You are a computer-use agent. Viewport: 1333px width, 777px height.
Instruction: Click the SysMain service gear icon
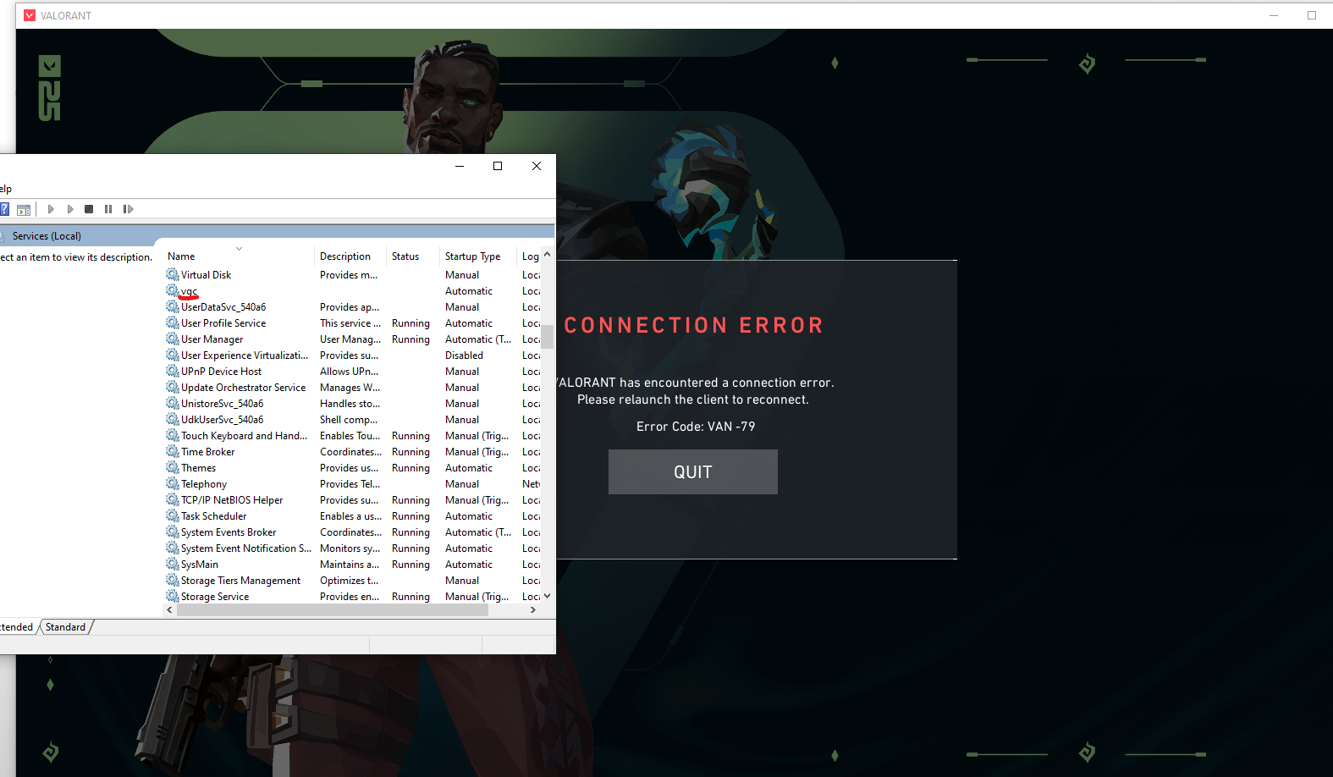173,564
